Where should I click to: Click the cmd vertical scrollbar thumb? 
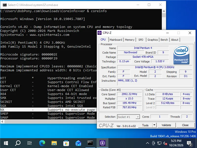164,15
